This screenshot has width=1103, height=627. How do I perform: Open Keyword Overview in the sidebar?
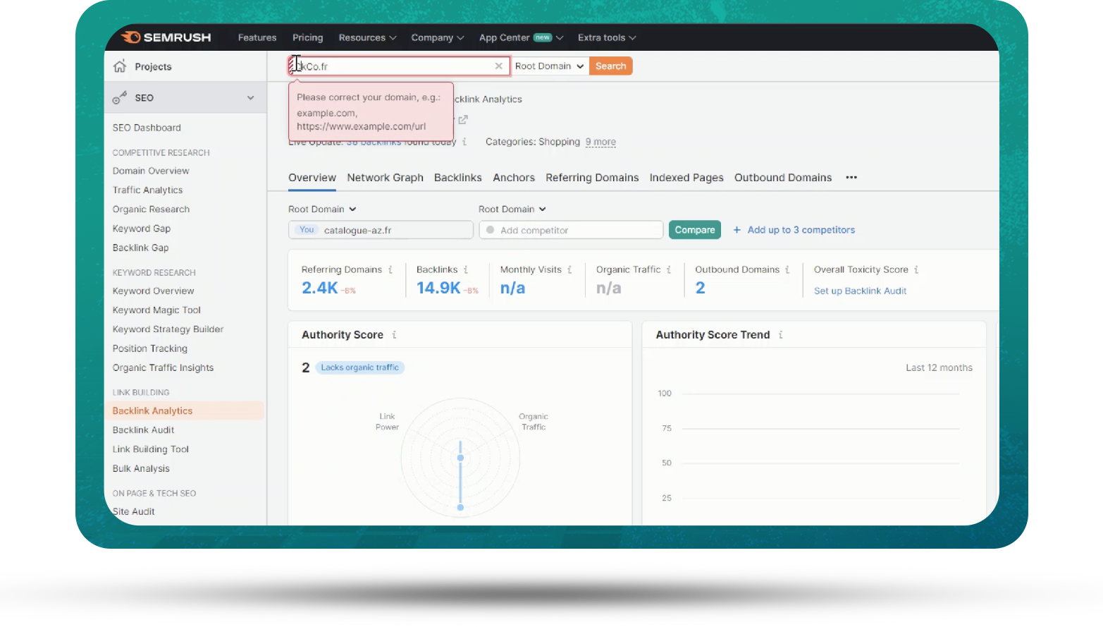[153, 291]
